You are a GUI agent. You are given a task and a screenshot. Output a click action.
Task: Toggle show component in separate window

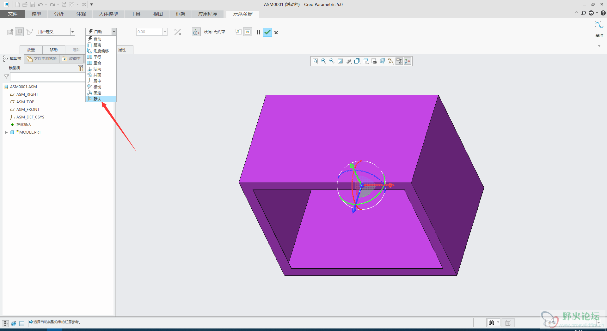pos(239,32)
